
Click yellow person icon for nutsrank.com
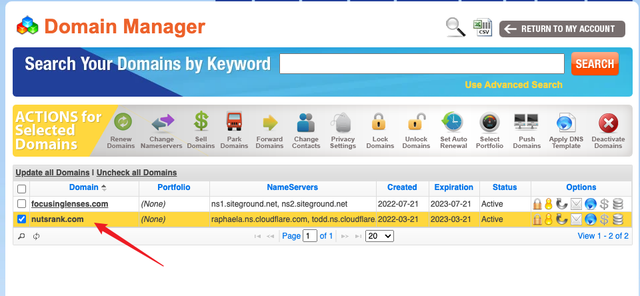point(549,219)
